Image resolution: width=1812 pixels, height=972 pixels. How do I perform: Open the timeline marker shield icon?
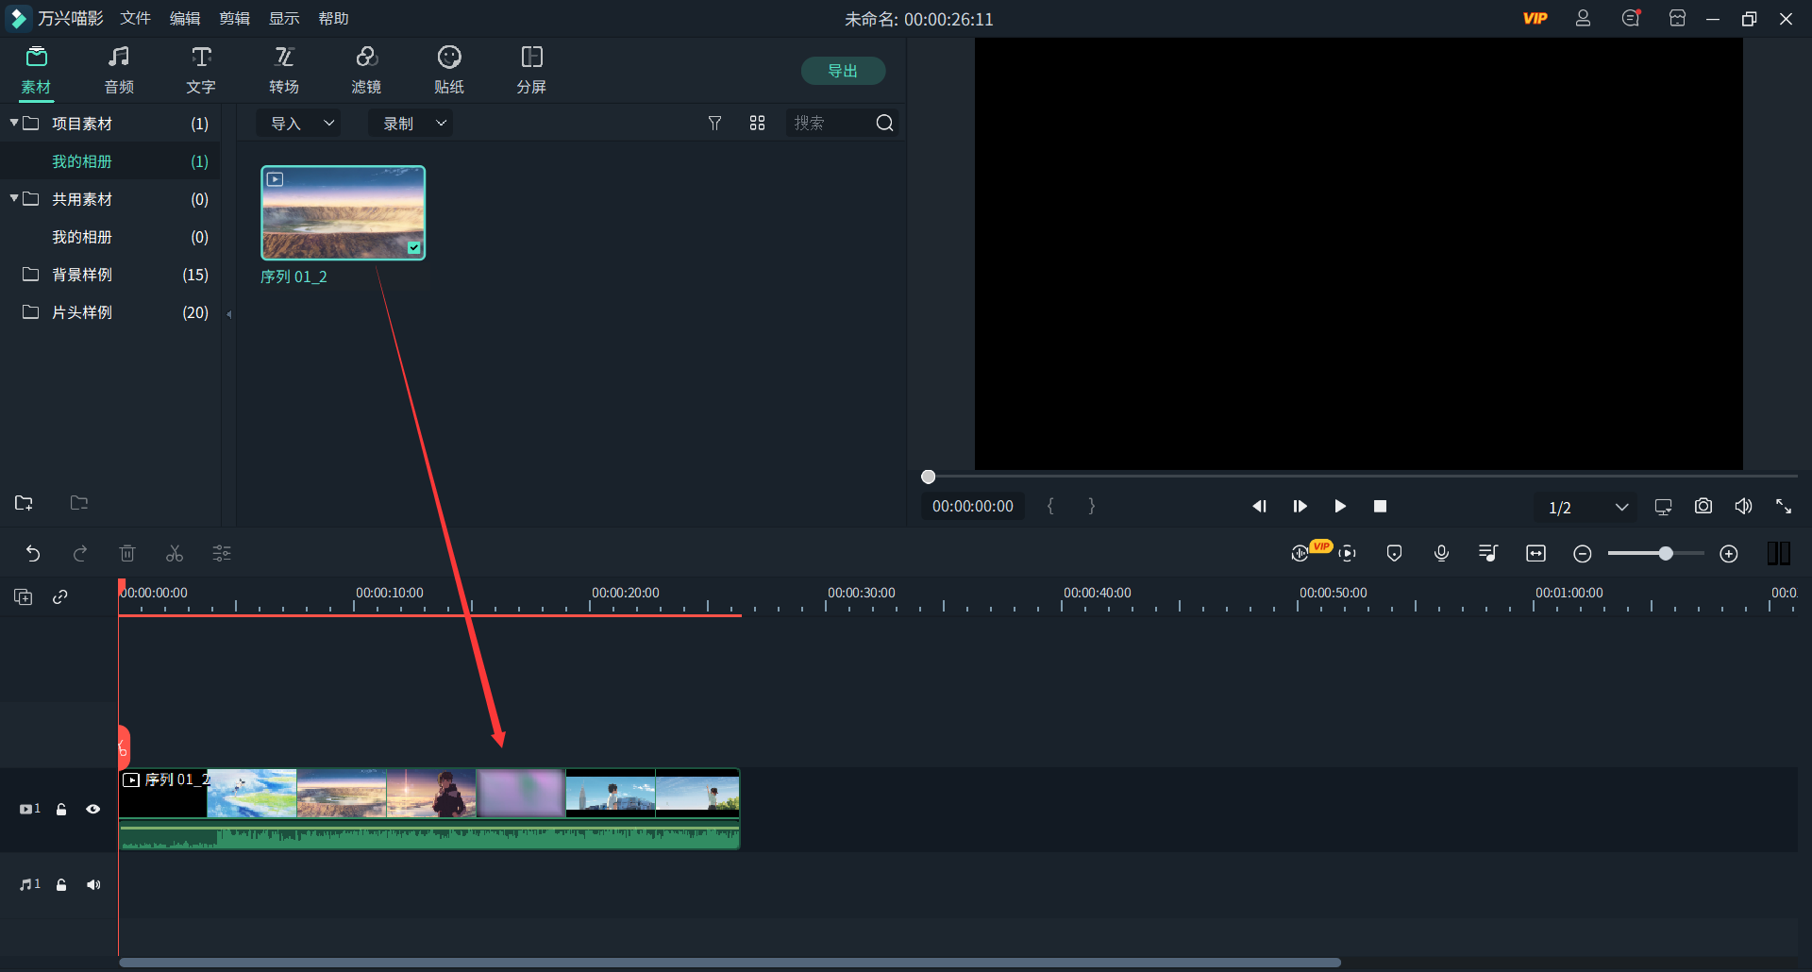coord(1394,554)
